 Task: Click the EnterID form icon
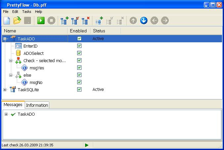pos(18,46)
